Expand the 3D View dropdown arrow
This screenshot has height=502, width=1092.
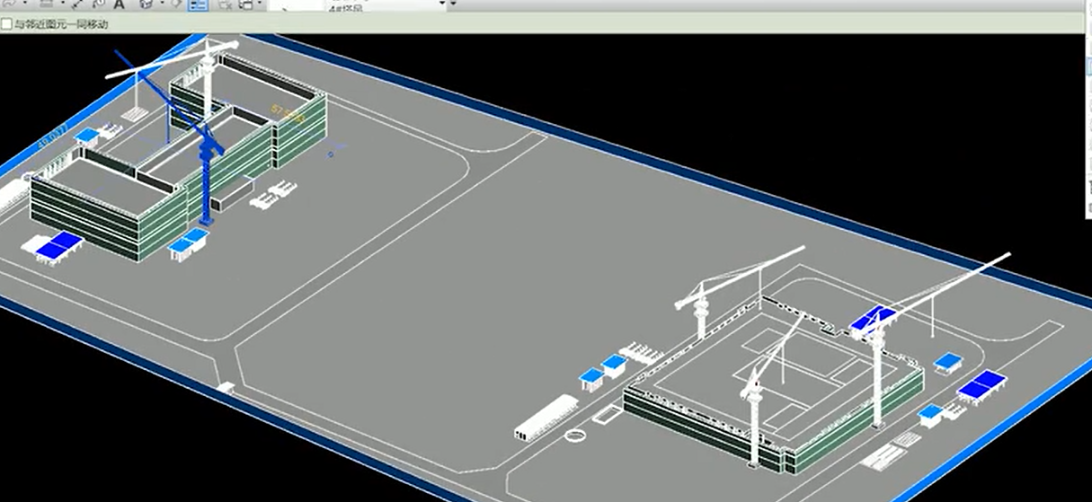tap(161, 4)
